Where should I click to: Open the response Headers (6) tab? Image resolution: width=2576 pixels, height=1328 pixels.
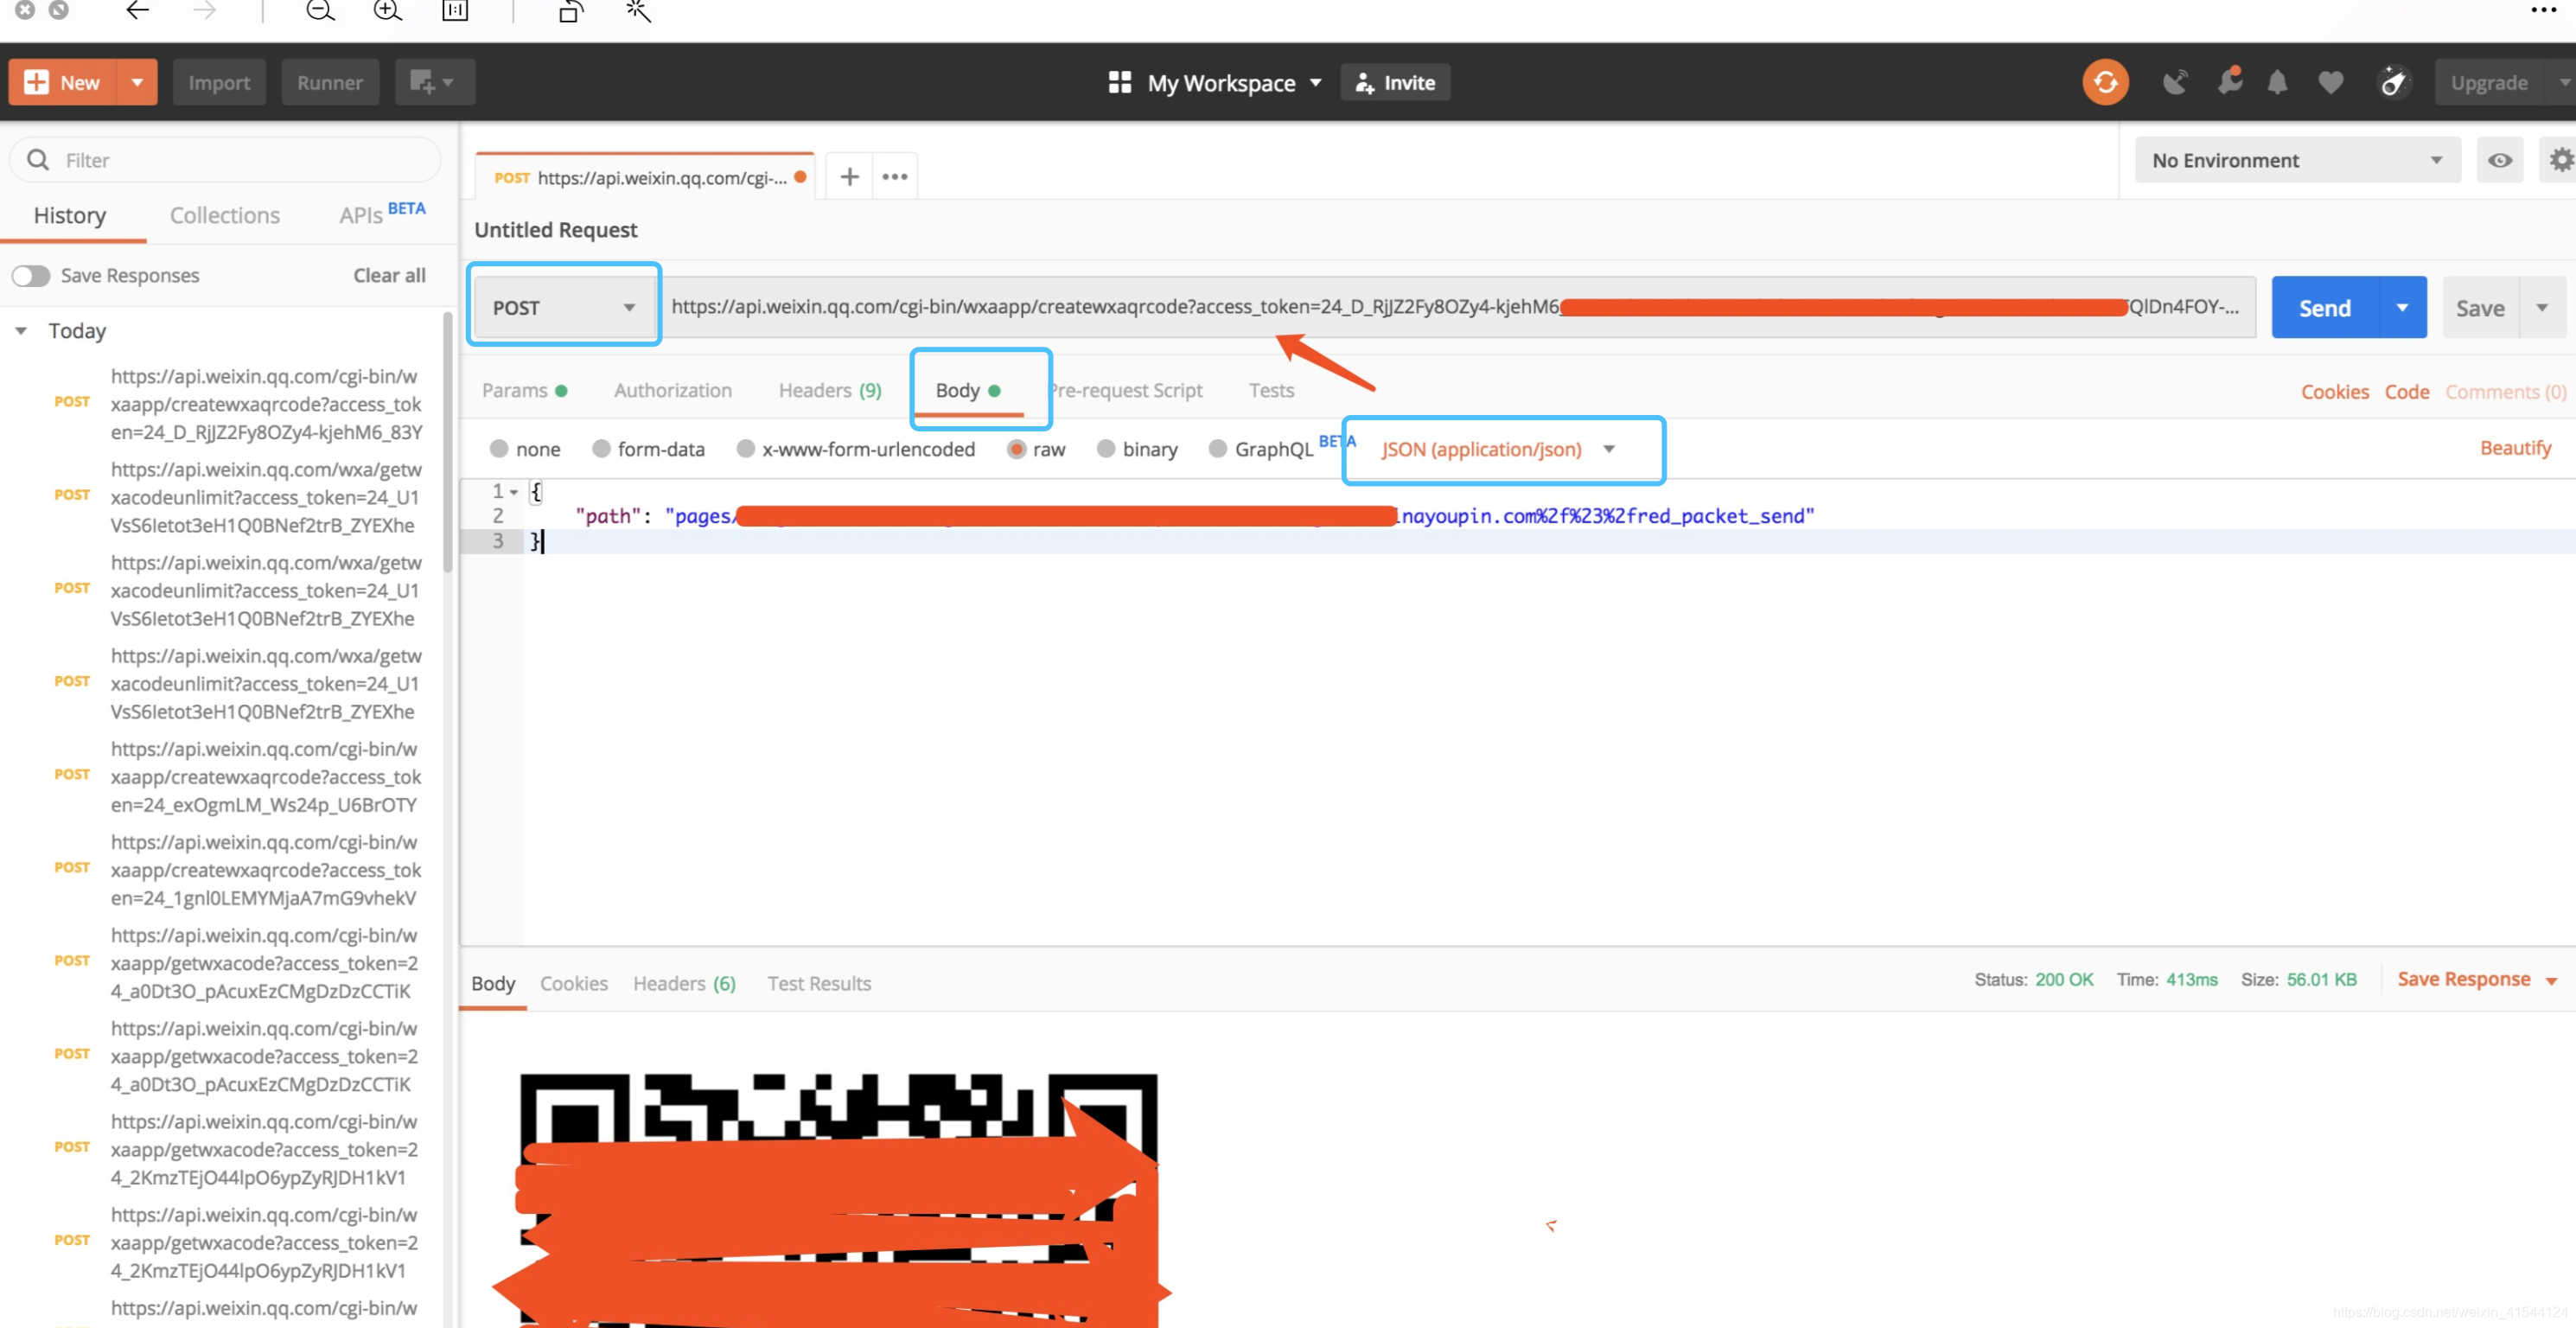pos(684,983)
